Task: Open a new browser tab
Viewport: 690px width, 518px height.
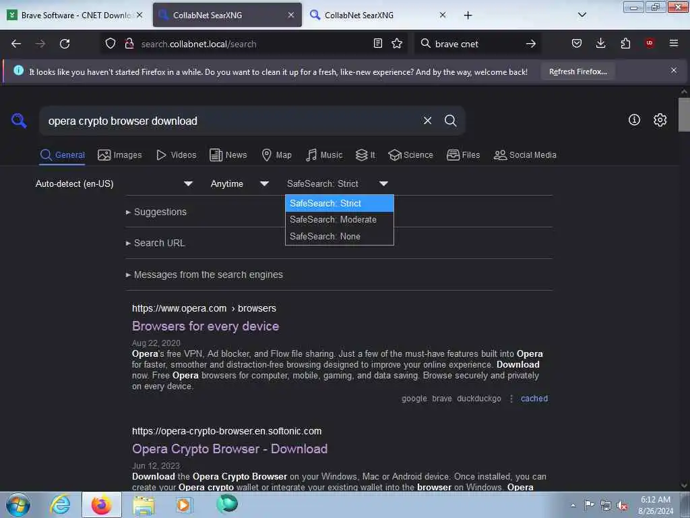Action: pos(468,16)
